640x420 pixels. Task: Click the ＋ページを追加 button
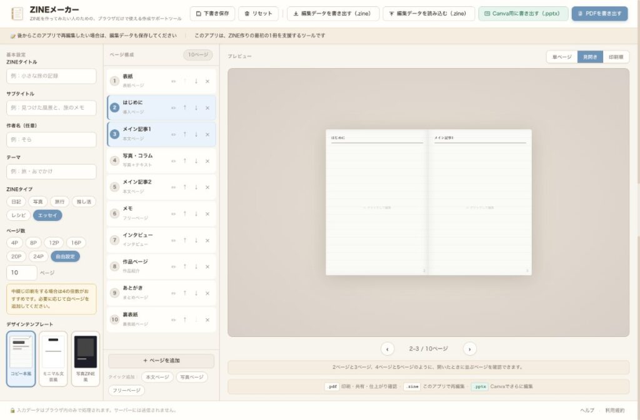click(x=161, y=361)
